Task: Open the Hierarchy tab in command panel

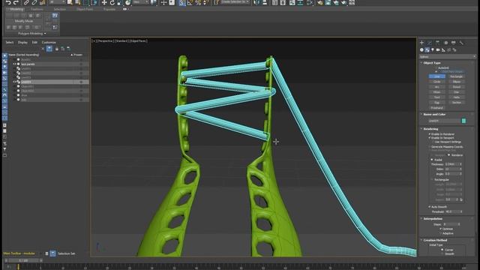Action: (x=438, y=43)
